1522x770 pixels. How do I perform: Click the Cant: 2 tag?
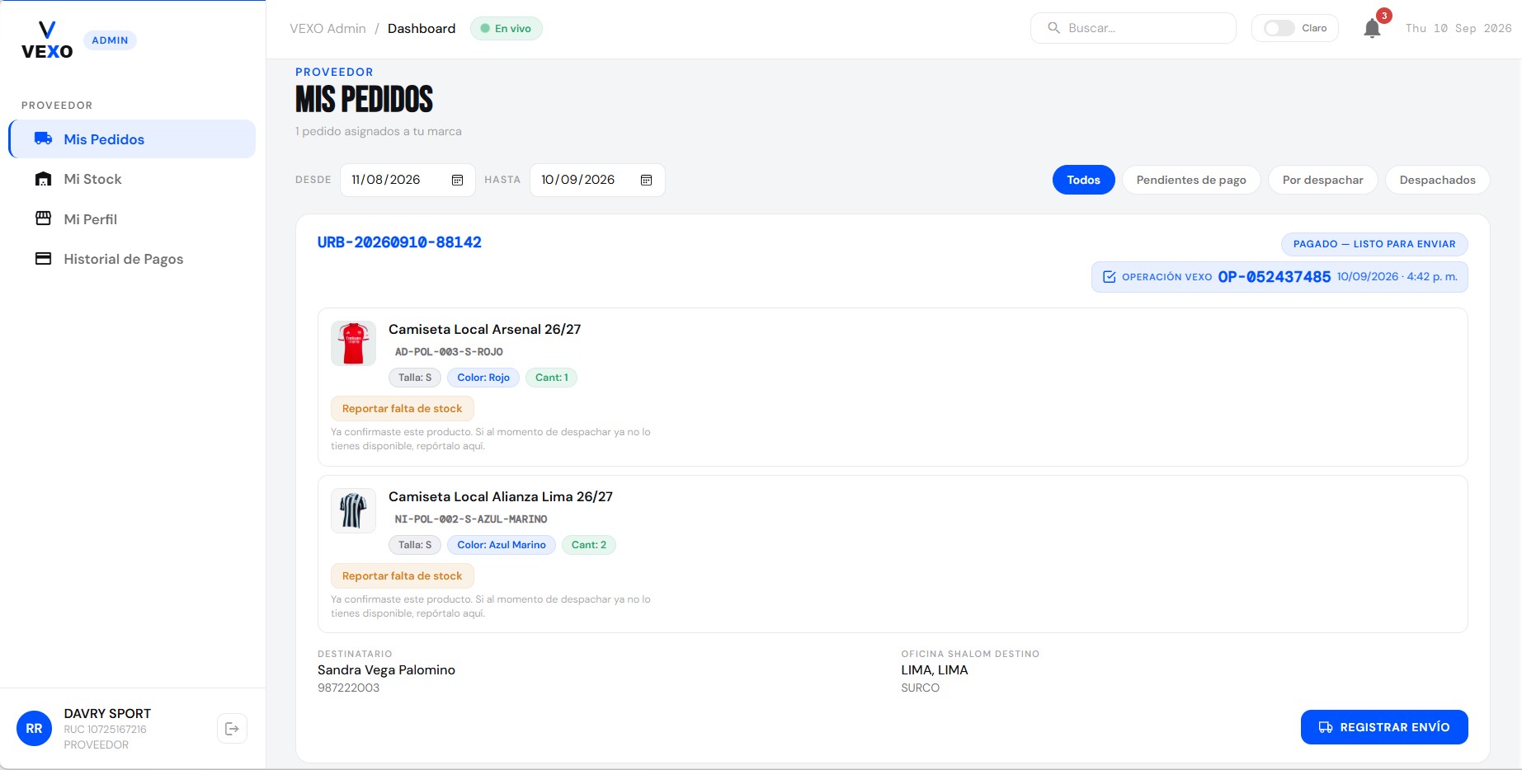tap(589, 545)
